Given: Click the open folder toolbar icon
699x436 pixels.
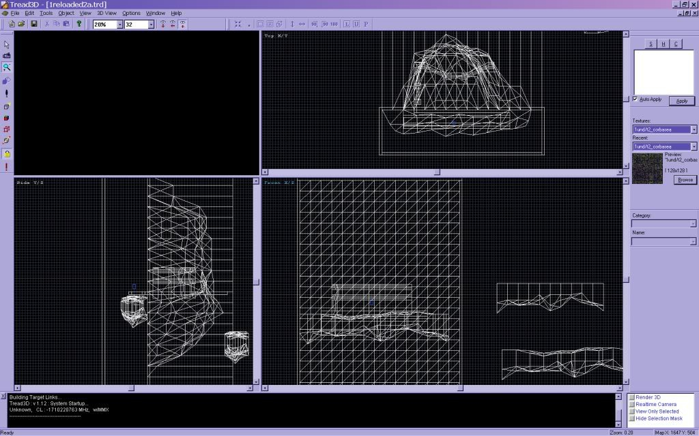Looking at the screenshot, I should tap(21, 24).
